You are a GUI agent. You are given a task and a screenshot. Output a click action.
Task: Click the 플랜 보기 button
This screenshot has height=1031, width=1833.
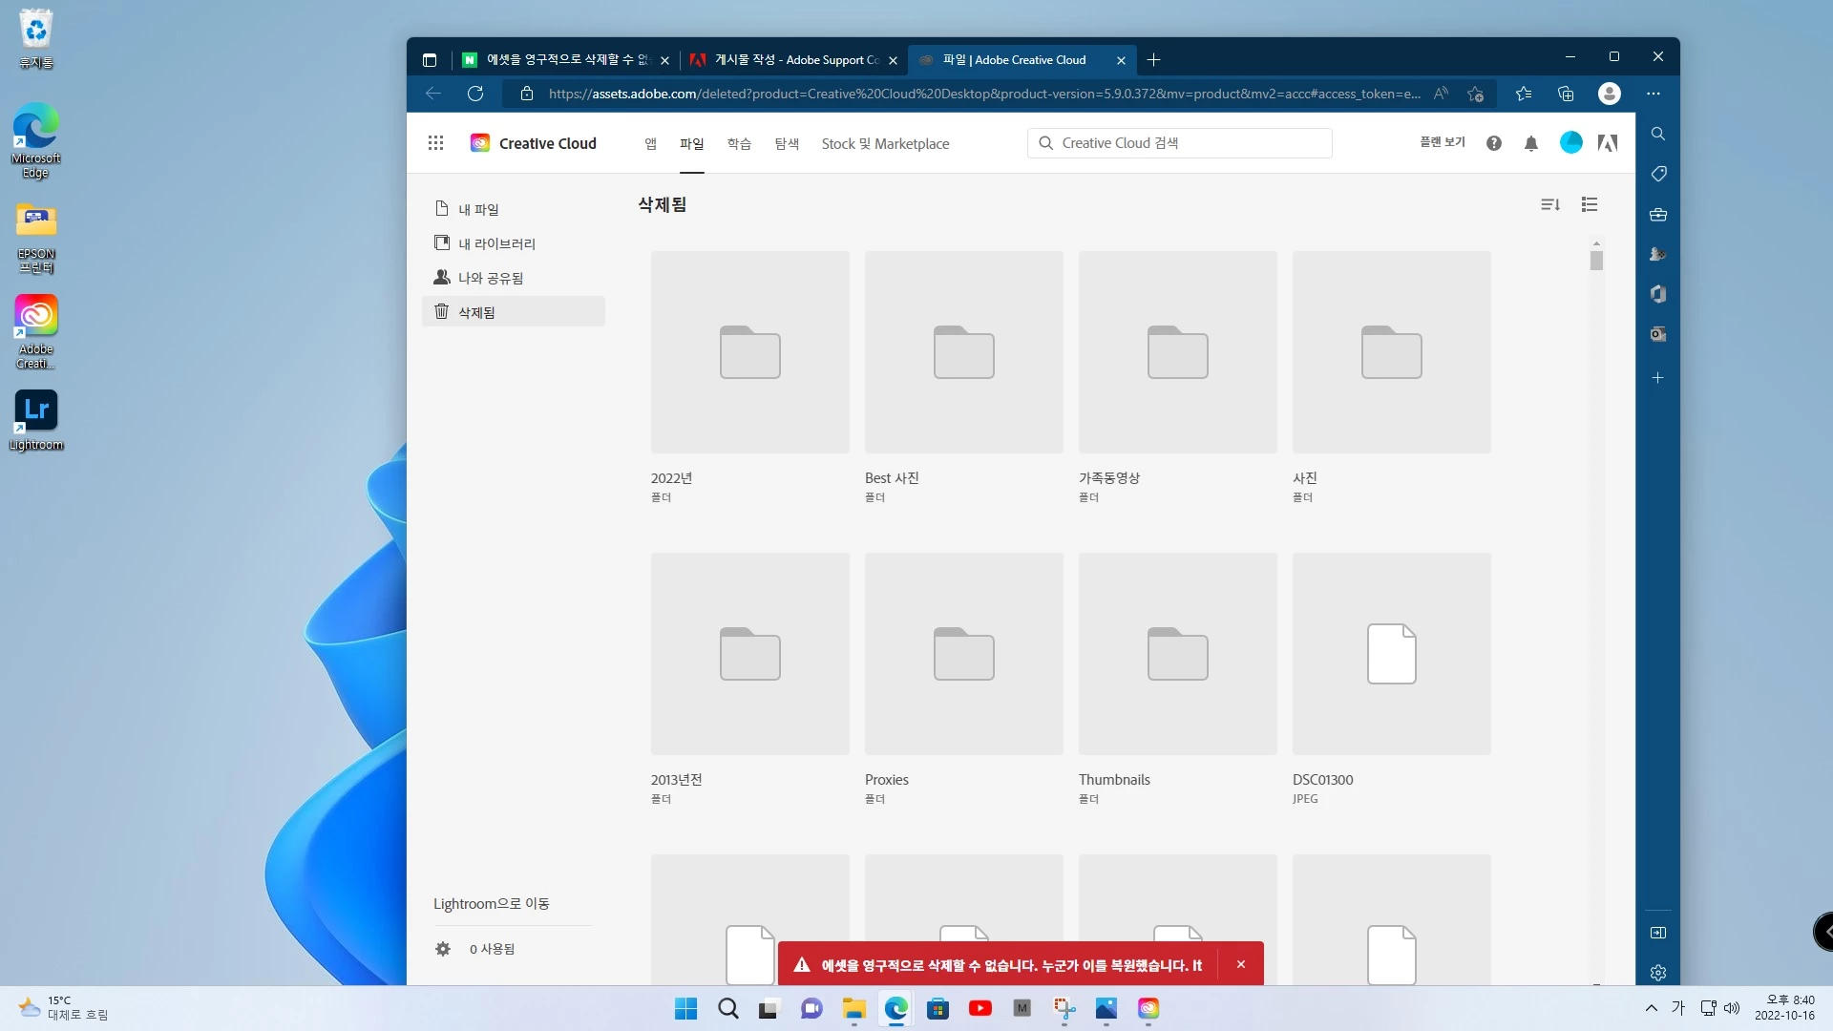[x=1442, y=142]
